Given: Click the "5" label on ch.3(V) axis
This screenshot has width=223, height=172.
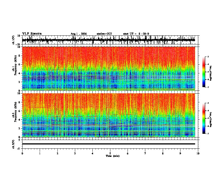Looking at the screenshot, I should tap(19, 140).
